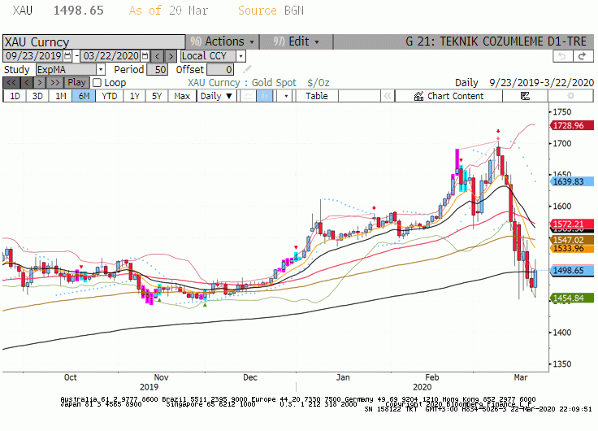Enable the Loop checkbox
The height and width of the screenshot is (431, 598).
pos(97,82)
